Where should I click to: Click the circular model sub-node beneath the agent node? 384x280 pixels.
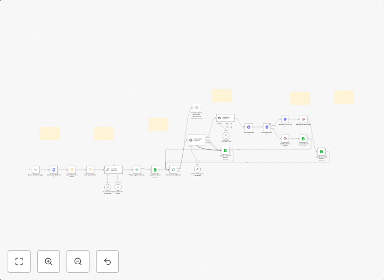pos(226,135)
